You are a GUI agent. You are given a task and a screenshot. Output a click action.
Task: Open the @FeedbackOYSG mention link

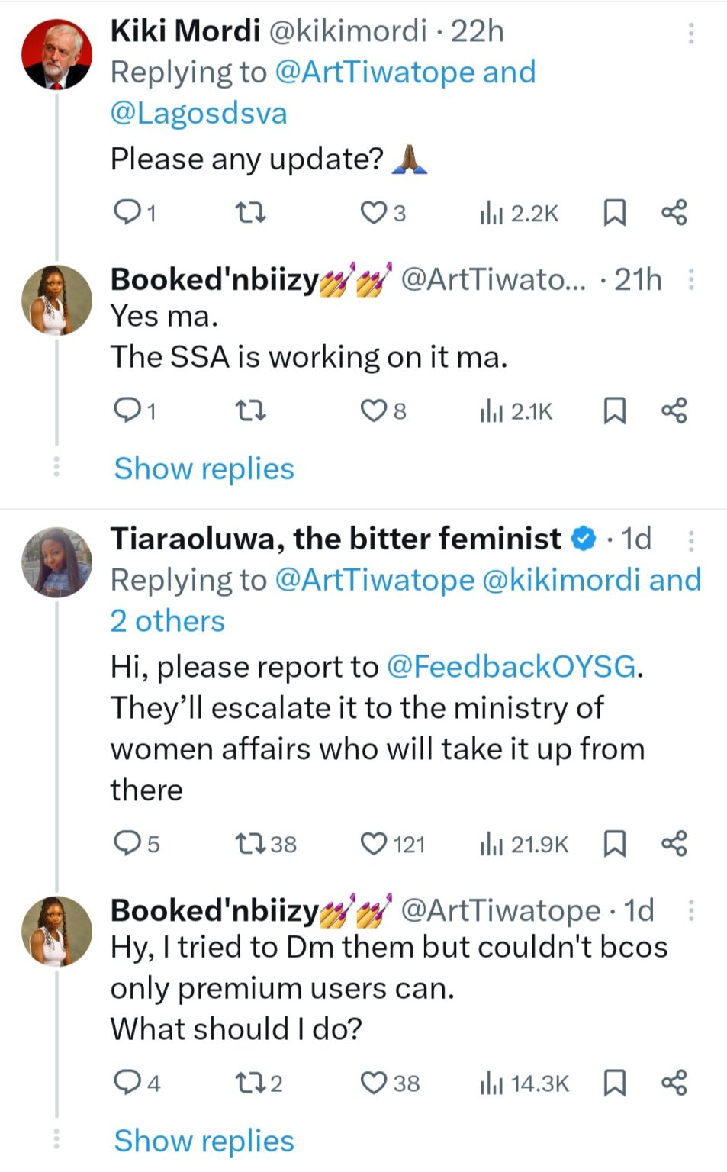tap(511, 667)
